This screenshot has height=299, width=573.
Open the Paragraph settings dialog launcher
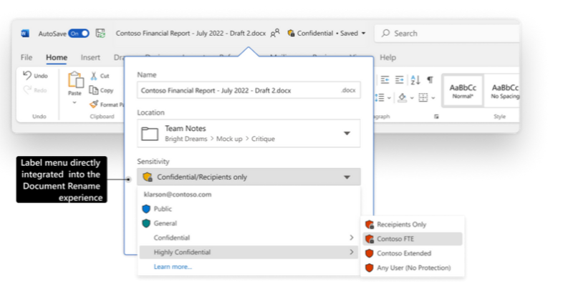(x=436, y=117)
